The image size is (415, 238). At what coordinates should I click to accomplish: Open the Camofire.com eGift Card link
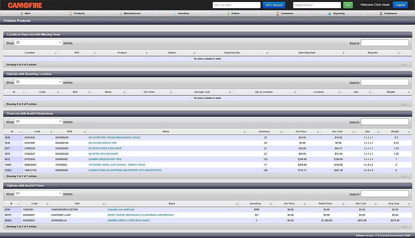click(x=121, y=210)
